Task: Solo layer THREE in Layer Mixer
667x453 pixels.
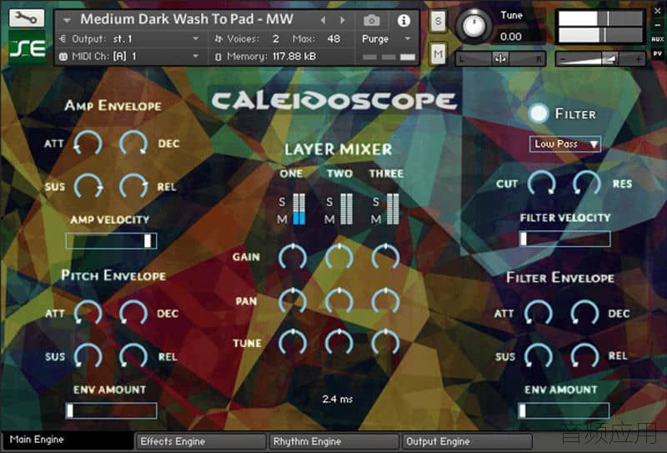Action: (x=376, y=201)
